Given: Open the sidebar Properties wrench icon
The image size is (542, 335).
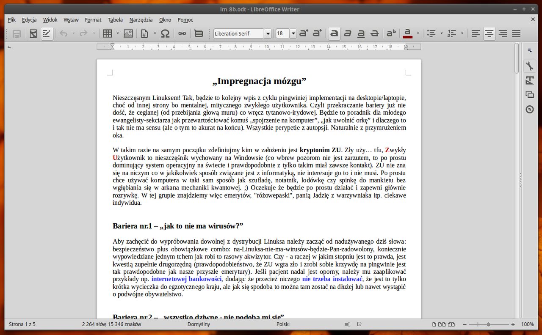Looking at the screenshot, I should (530, 66).
